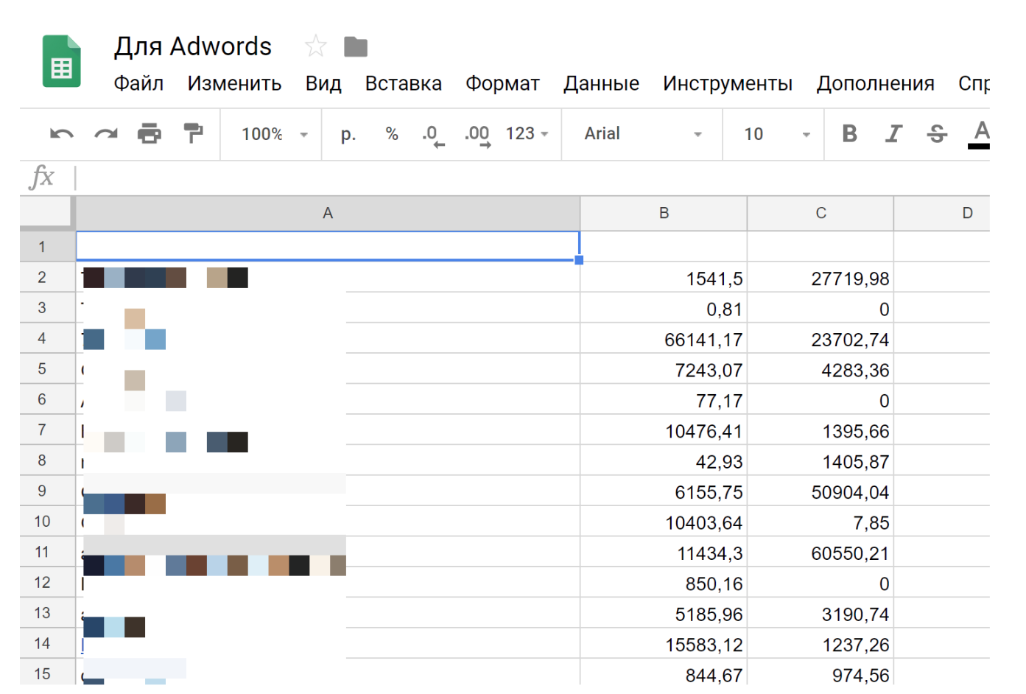
Task: Select cell with value 0,81
Action: point(664,308)
